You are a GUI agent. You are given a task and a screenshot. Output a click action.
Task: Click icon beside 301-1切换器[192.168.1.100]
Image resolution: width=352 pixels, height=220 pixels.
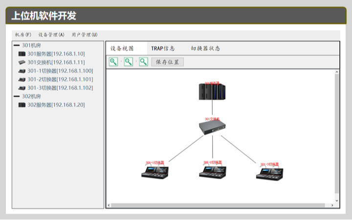click(x=22, y=71)
